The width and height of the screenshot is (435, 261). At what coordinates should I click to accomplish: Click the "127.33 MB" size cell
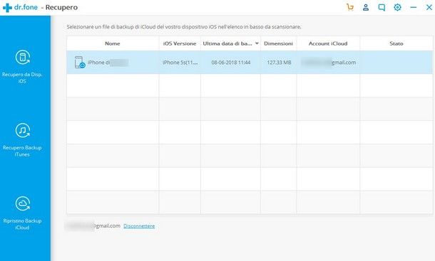[x=279, y=63]
